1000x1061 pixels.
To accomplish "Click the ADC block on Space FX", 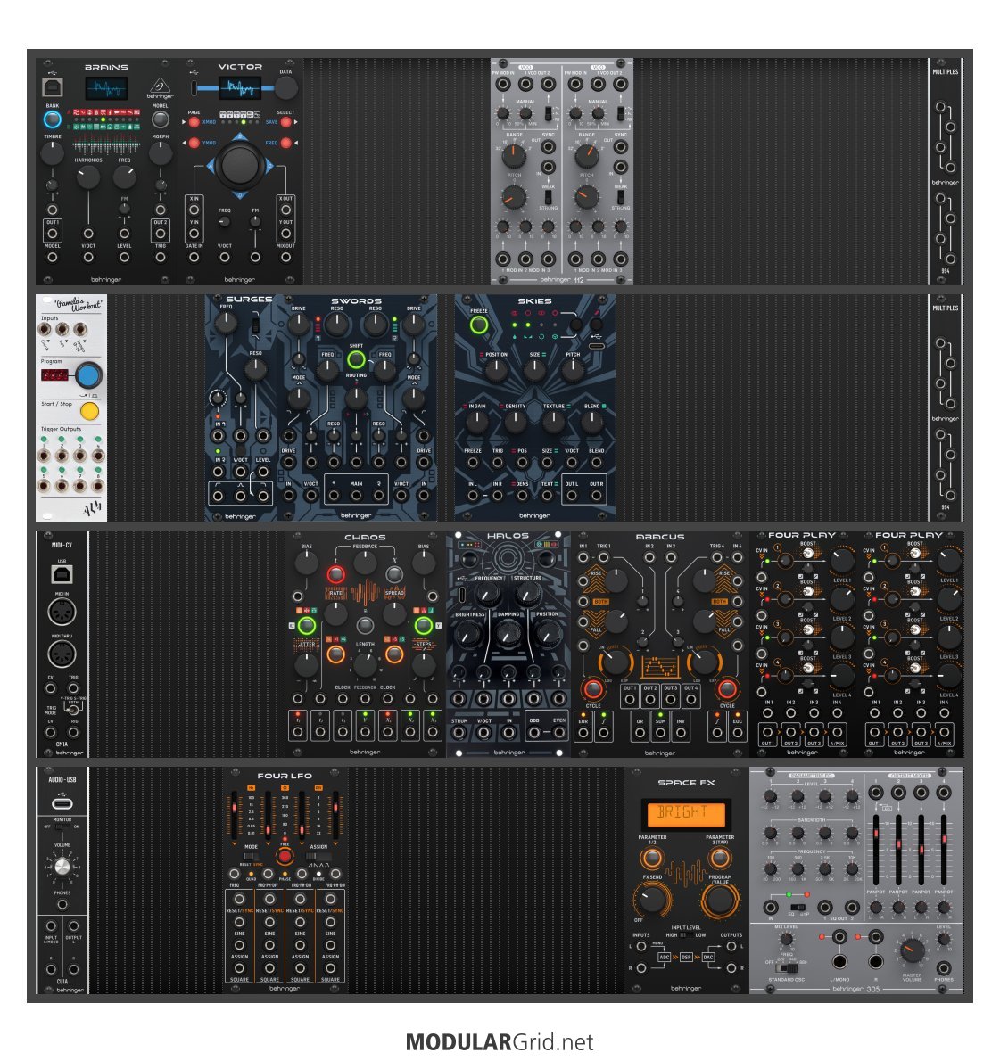I will pyautogui.click(x=665, y=957).
